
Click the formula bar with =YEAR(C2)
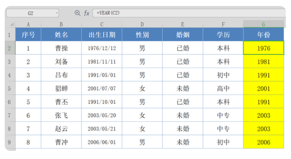point(189,13)
